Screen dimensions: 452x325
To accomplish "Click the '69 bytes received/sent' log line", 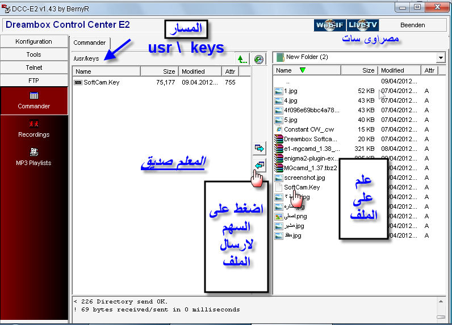I will tap(157, 310).
